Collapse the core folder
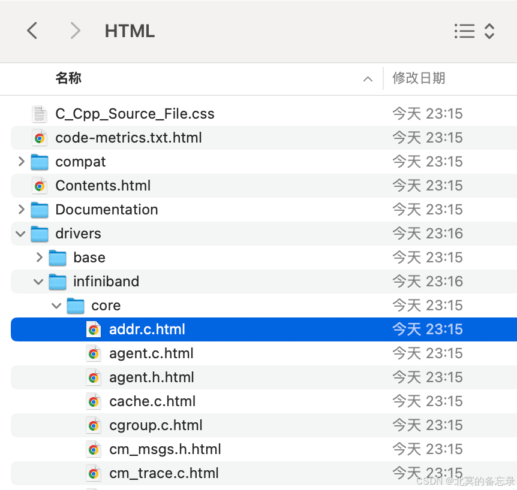The width and height of the screenshot is (517, 490). (x=56, y=306)
